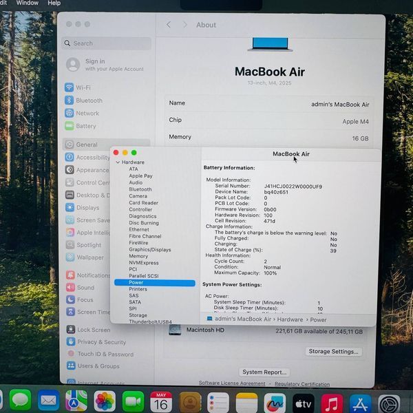Open Accessibility icon in sidebar

70,157
